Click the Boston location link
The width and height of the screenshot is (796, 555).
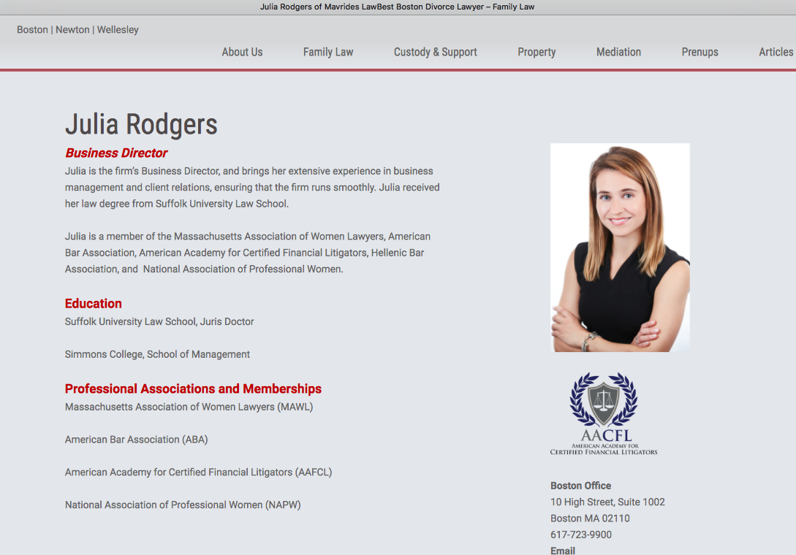[x=32, y=30]
